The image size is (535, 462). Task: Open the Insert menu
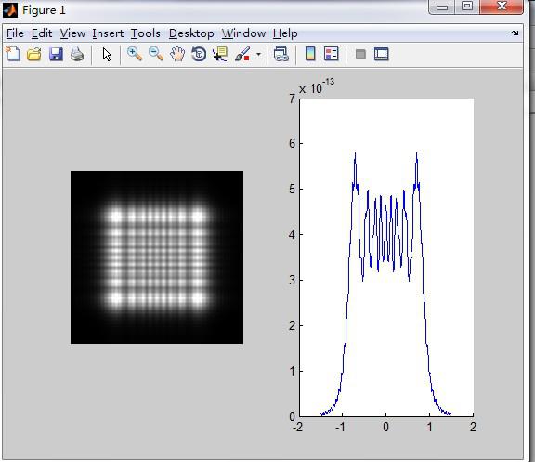(x=108, y=33)
